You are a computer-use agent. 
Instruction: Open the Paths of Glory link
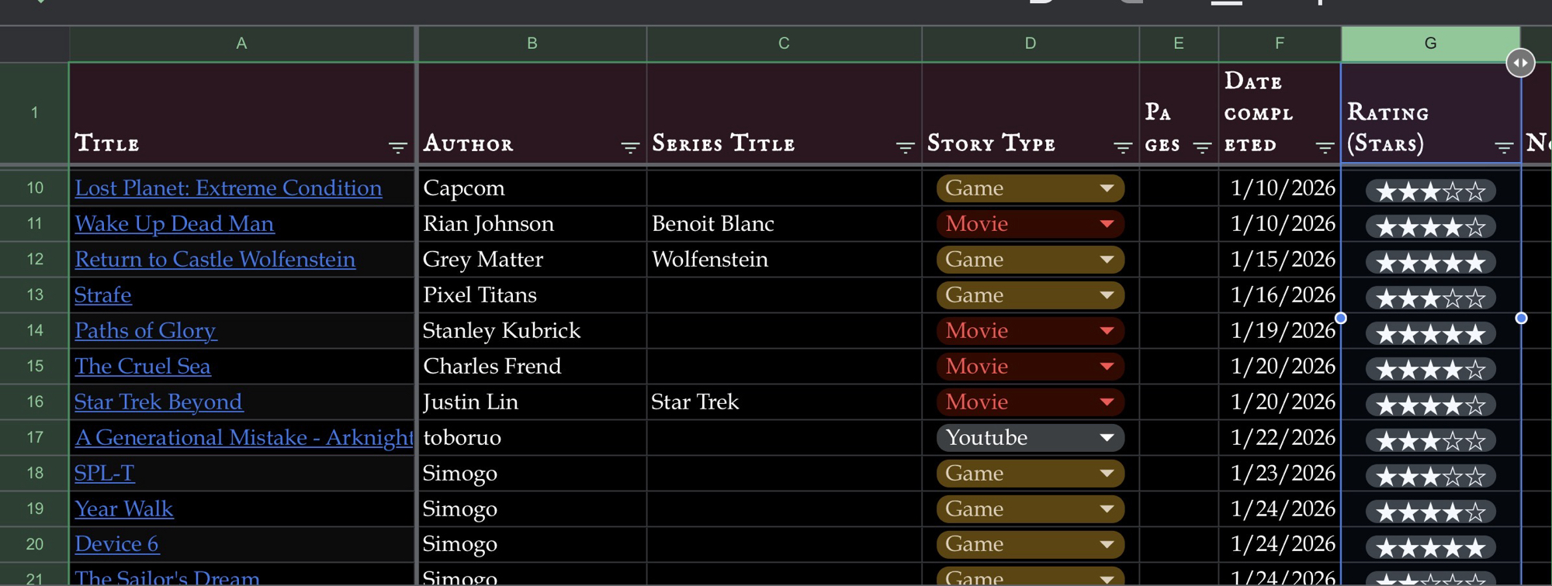point(145,331)
